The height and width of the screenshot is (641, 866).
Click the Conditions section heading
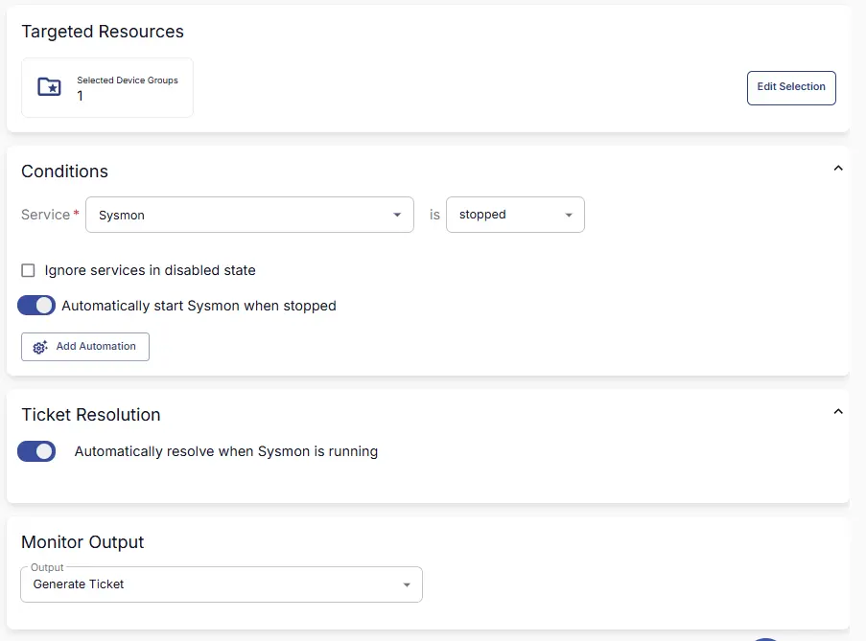click(x=65, y=172)
